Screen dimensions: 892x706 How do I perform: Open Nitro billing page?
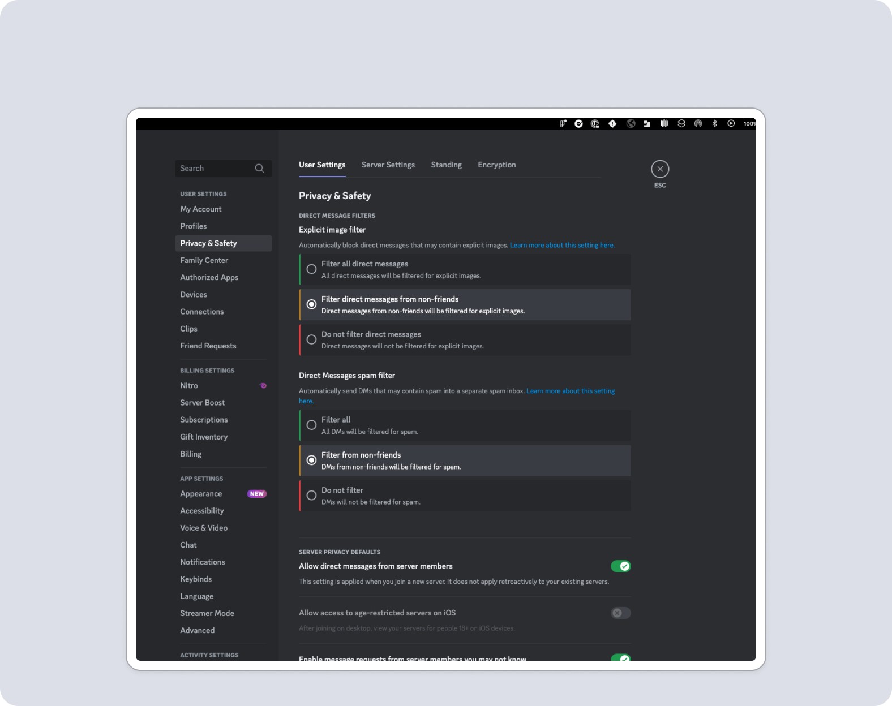(x=223, y=386)
